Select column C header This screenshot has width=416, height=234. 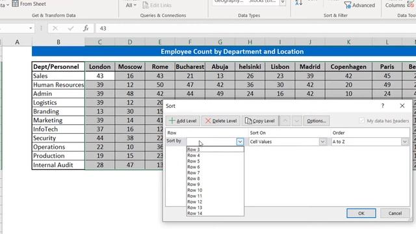[x=99, y=42]
